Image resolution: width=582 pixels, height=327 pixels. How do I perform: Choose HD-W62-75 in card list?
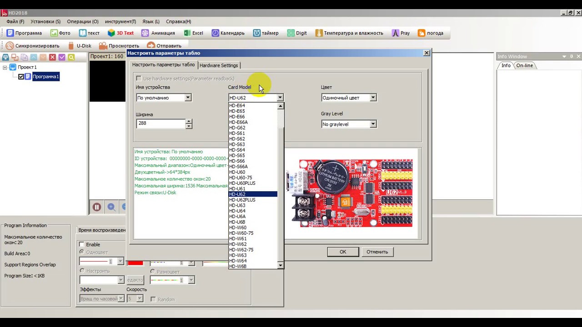tap(253, 250)
